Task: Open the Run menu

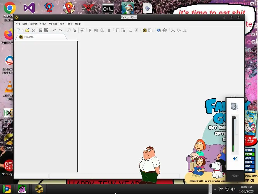Action: point(62,23)
